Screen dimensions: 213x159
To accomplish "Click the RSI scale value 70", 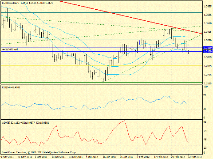I will [205, 95].
